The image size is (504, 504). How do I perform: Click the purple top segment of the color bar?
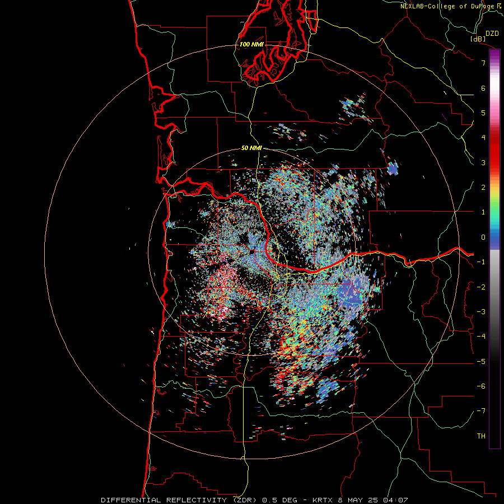pyautogui.click(x=494, y=55)
